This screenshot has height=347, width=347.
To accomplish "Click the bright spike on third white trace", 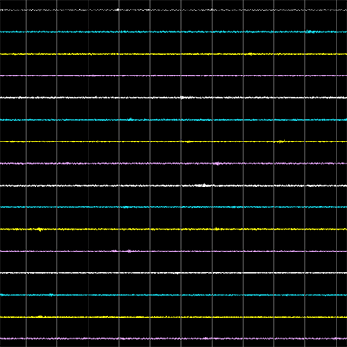I will point(204,185).
